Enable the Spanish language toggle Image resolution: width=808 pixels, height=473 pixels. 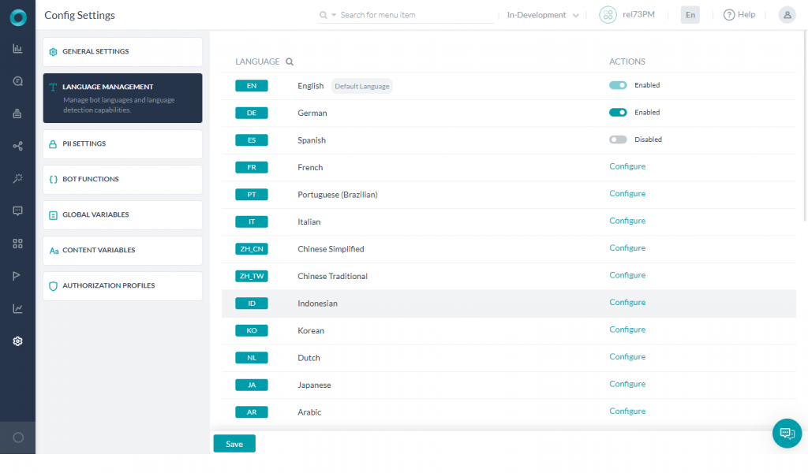click(x=619, y=139)
